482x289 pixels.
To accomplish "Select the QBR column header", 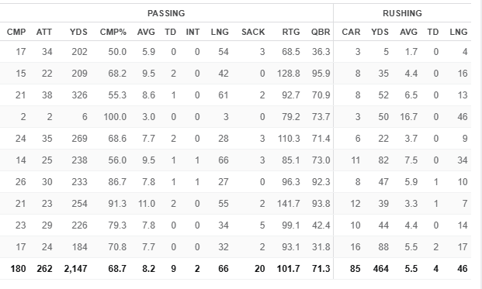I will 321,32.
